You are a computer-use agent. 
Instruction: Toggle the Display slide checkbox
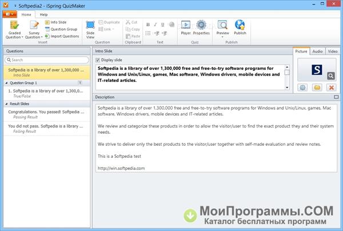point(98,60)
